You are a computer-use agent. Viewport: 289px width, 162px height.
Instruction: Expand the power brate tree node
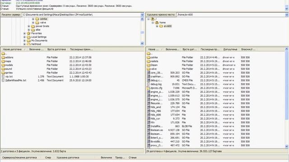click(29, 26)
